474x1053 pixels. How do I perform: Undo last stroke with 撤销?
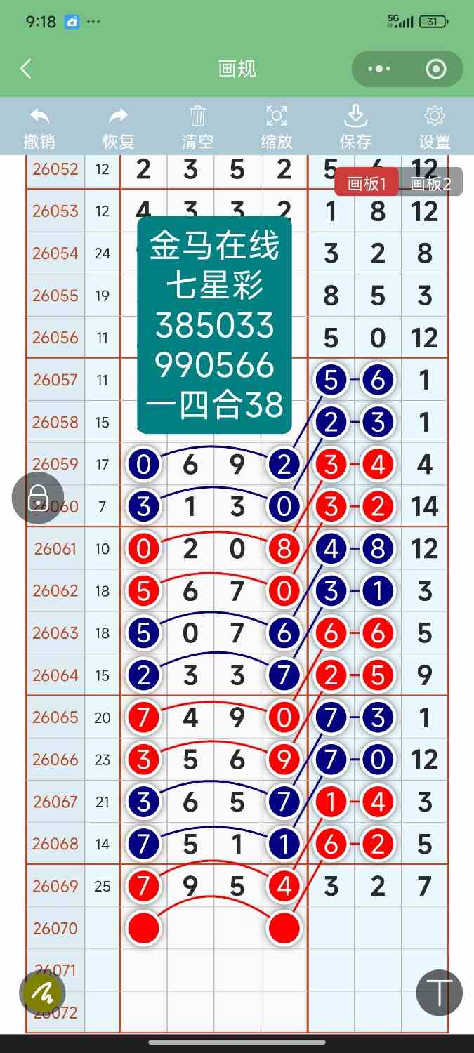(39, 128)
